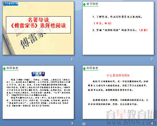Viewport: 157px width, 126px height.
Task: Select slide 4 about 什么是选择性阅读
Action: [118, 92]
